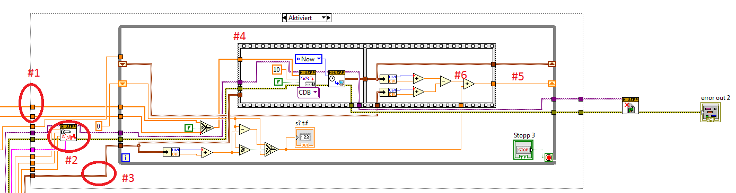
Task: Toggle the F boolean constant beside CDB
Action: (x=278, y=81)
